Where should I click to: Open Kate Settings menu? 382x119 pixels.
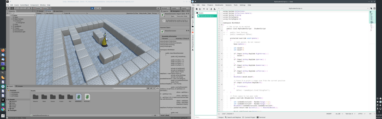point(243,5)
